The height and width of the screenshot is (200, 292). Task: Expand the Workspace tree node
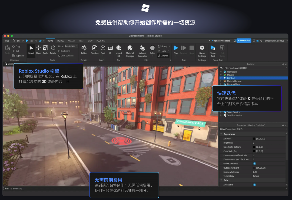click(221, 72)
